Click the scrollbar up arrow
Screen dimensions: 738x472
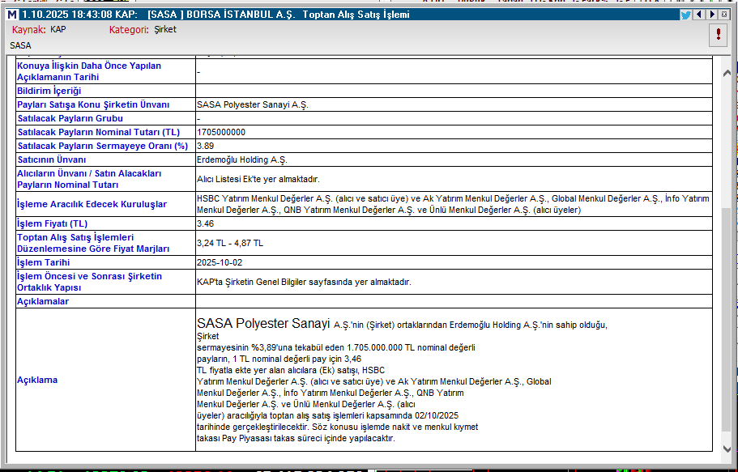coord(727,73)
